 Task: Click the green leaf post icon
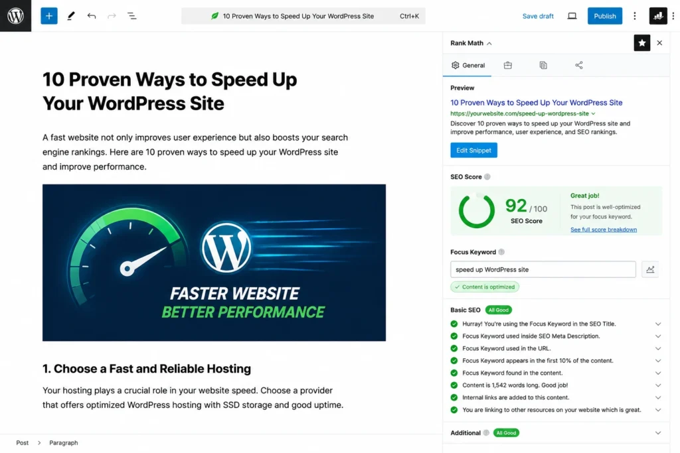[214, 16]
